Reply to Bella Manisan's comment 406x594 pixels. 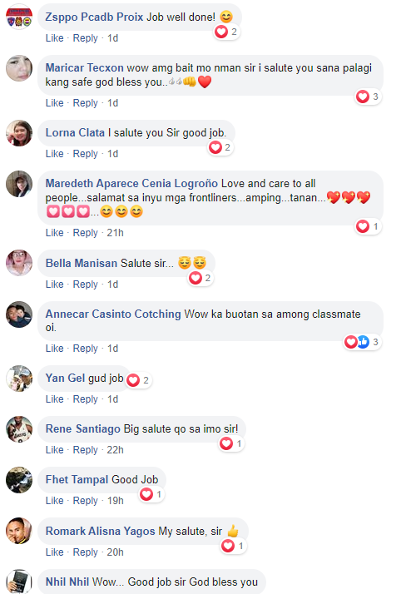point(85,285)
